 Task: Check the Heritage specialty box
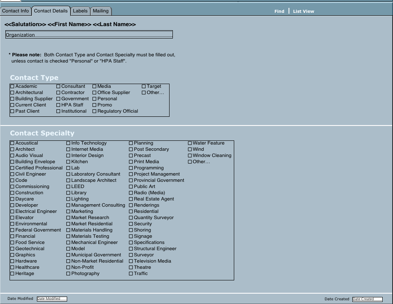(12, 274)
